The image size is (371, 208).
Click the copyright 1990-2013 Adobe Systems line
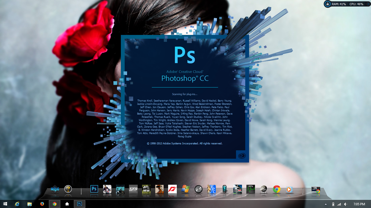point(185,143)
